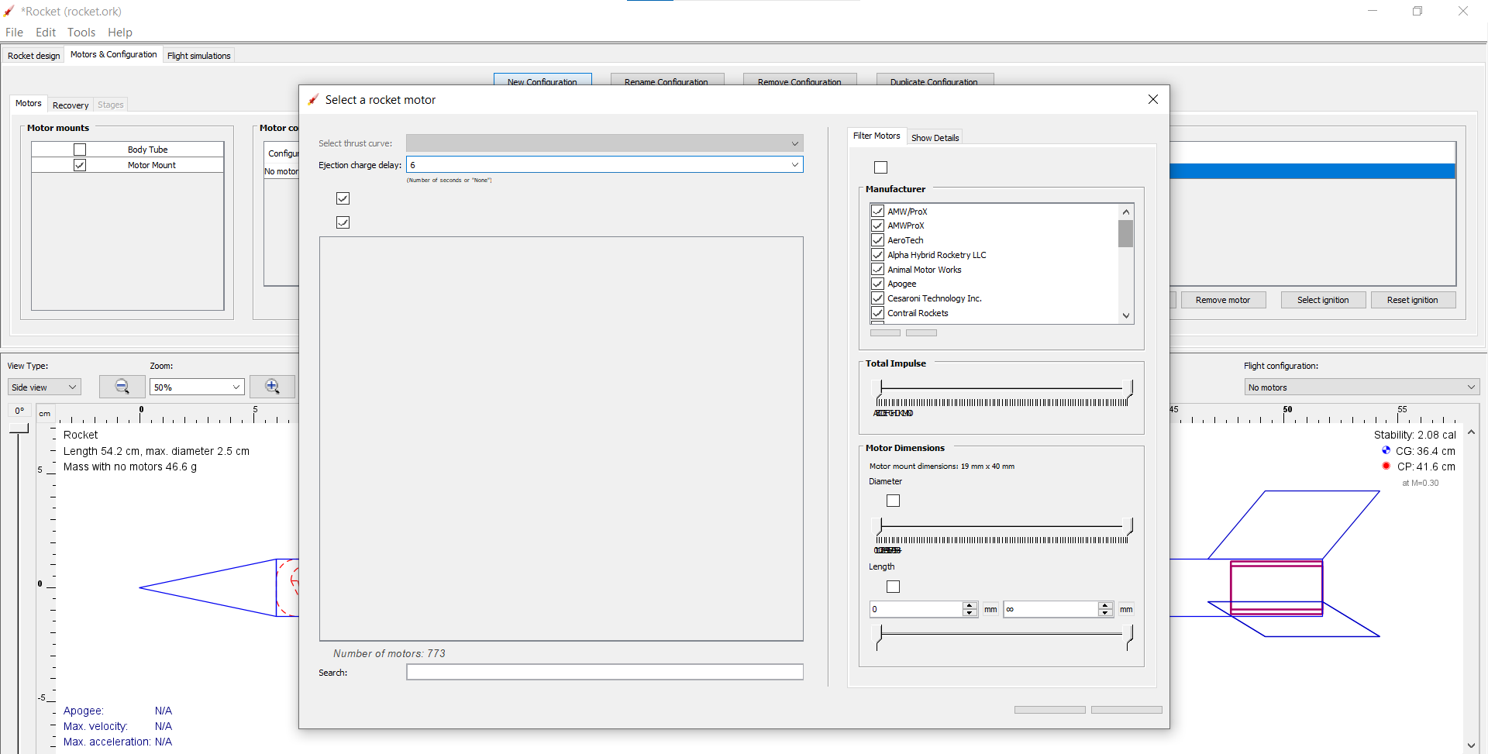This screenshot has height=754, width=1488.
Task: Click the red CP marker icon beside CP value
Action: 1386,466
